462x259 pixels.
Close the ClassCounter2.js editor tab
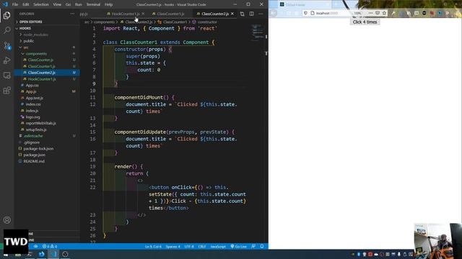(232, 14)
